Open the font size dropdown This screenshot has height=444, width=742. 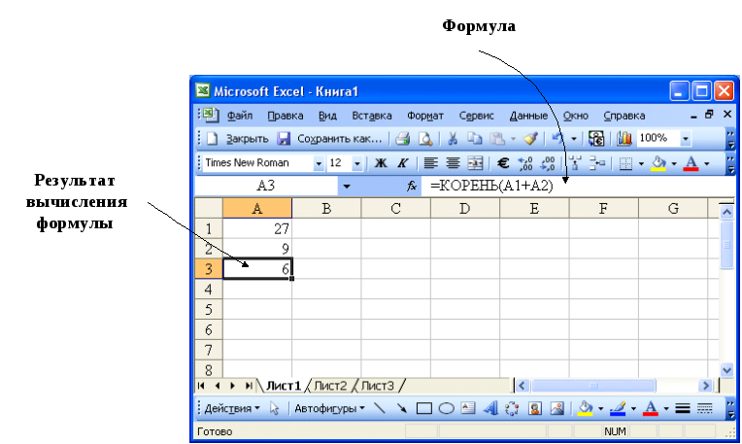[x=357, y=164]
